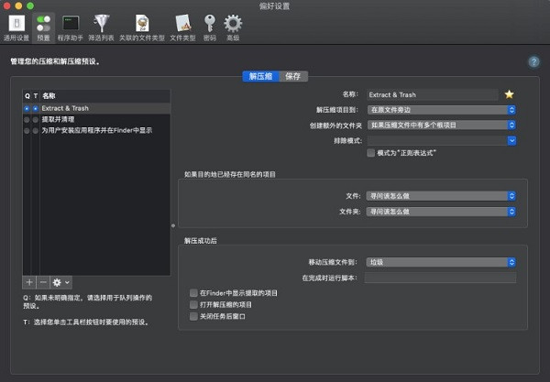Select the 解压缩 tab

pyautogui.click(x=260, y=76)
